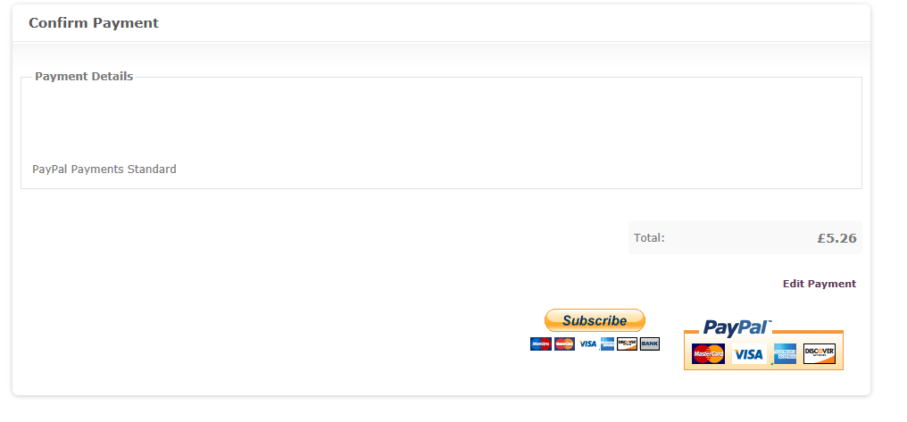Click the small VISA icon under Subscribe
907x422 pixels.
tap(587, 344)
